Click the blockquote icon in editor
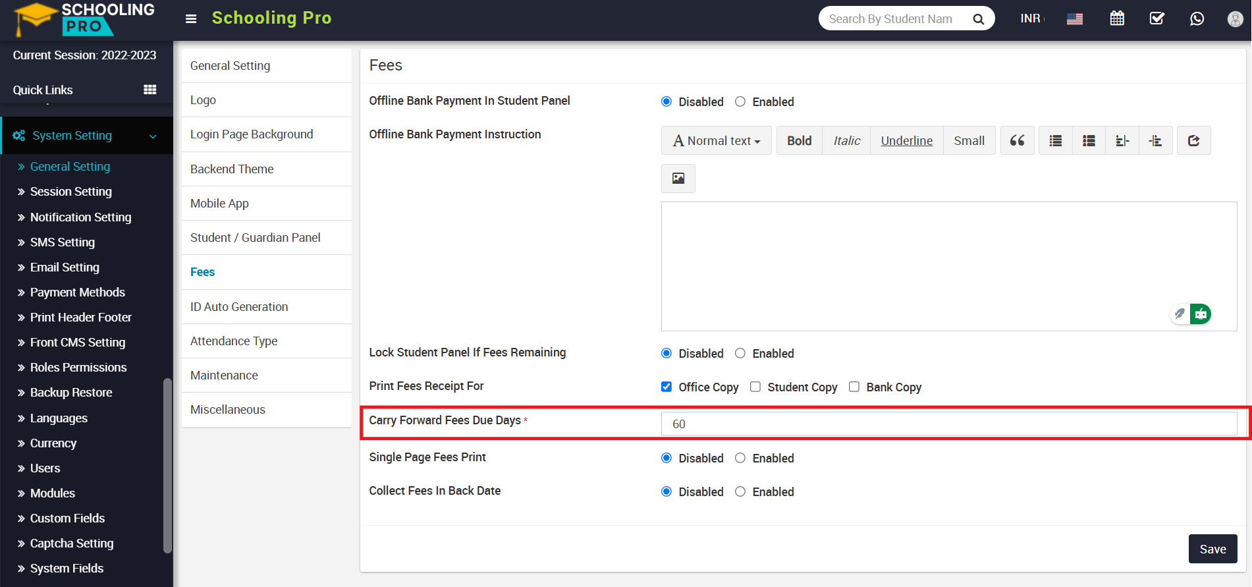1252x587 pixels. point(1018,140)
